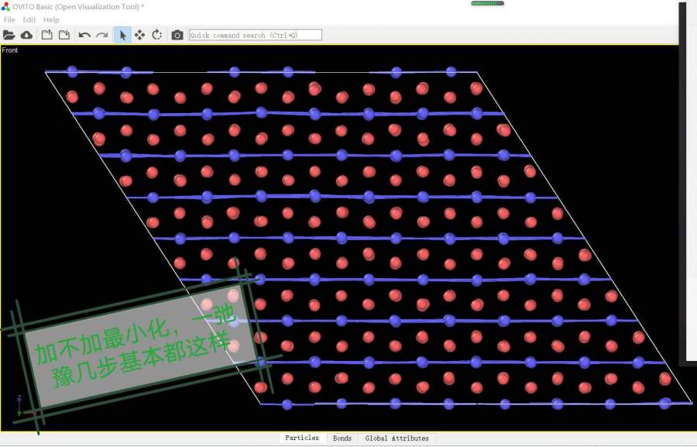Click the Load File folder icon
Viewport: 697px width, 447px height.
pos(9,35)
